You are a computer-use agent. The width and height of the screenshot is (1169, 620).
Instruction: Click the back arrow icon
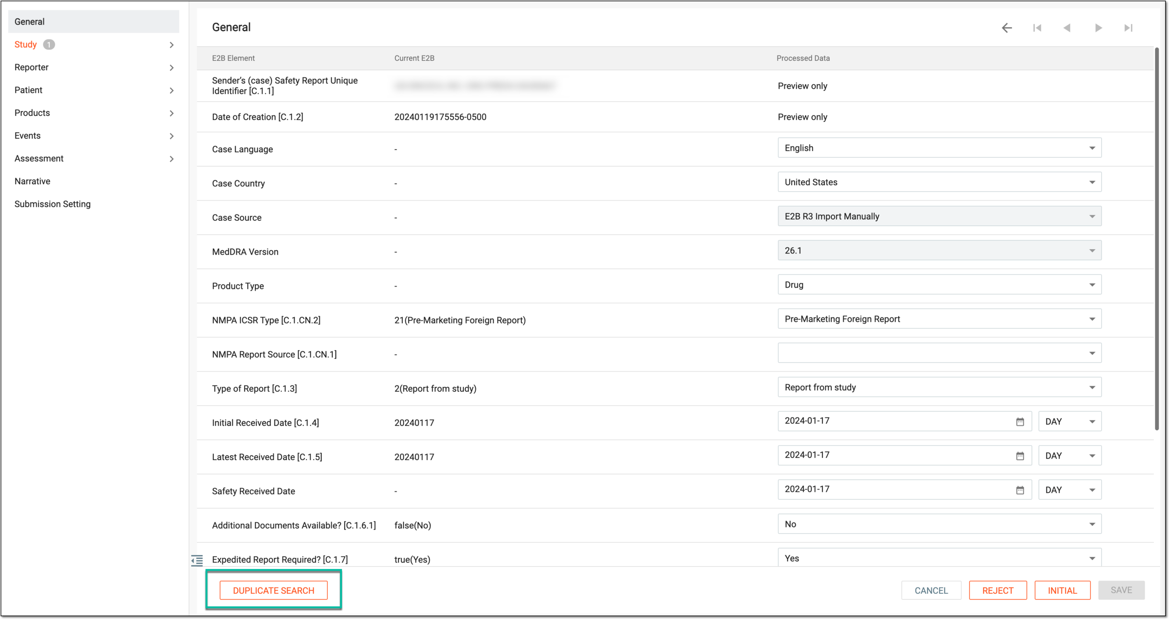click(1007, 28)
